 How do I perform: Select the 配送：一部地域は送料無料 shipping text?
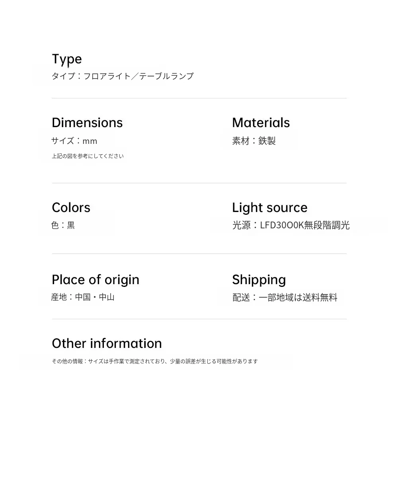(285, 297)
